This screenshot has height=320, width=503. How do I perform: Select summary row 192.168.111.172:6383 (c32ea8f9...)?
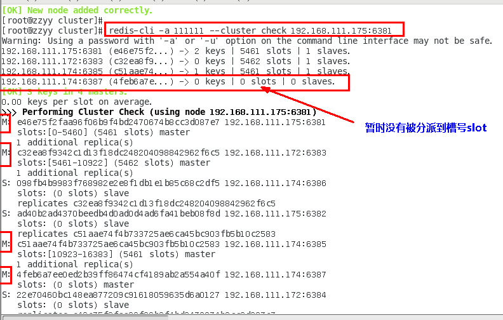point(176,61)
